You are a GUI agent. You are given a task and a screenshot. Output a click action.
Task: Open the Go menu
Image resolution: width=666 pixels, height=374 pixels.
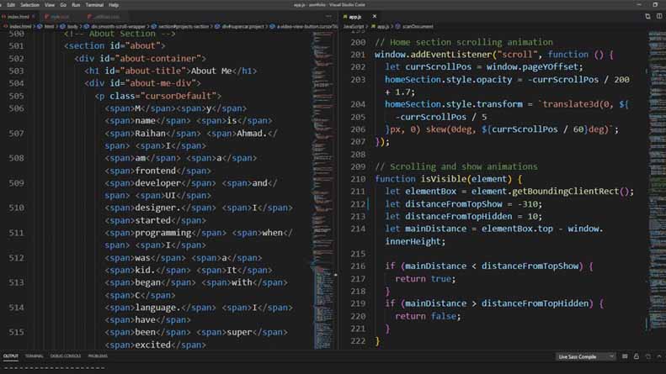point(63,5)
